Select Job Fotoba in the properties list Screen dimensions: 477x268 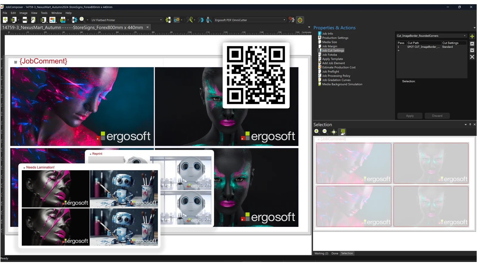point(329,55)
